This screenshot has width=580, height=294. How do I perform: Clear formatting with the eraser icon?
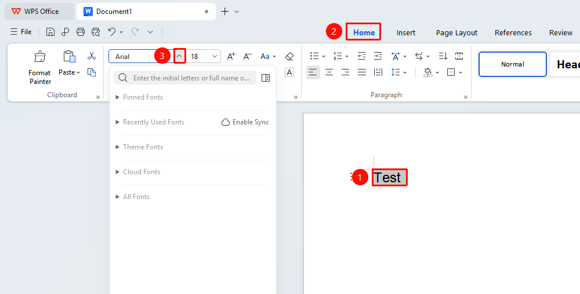click(x=289, y=57)
